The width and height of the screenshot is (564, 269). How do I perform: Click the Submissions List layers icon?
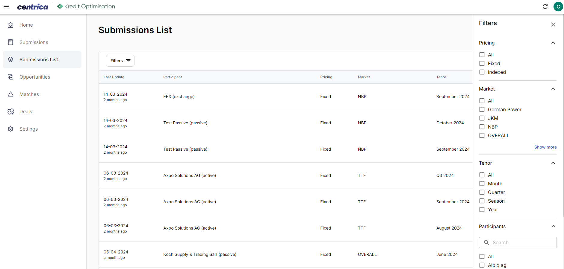coord(10,59)
